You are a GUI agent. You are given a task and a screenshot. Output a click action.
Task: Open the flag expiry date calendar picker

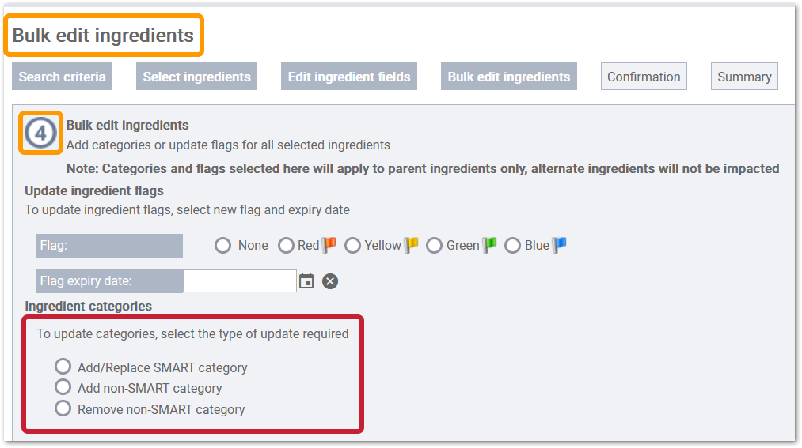pos(306,280)
